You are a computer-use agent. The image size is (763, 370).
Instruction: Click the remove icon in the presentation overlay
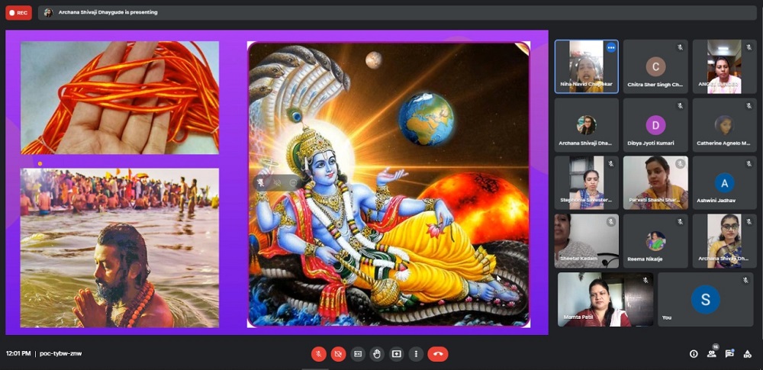[293, 182]
